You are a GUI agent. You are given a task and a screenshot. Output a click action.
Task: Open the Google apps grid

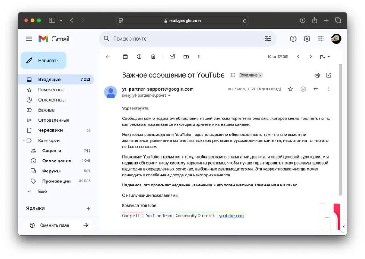coord(321,39)
